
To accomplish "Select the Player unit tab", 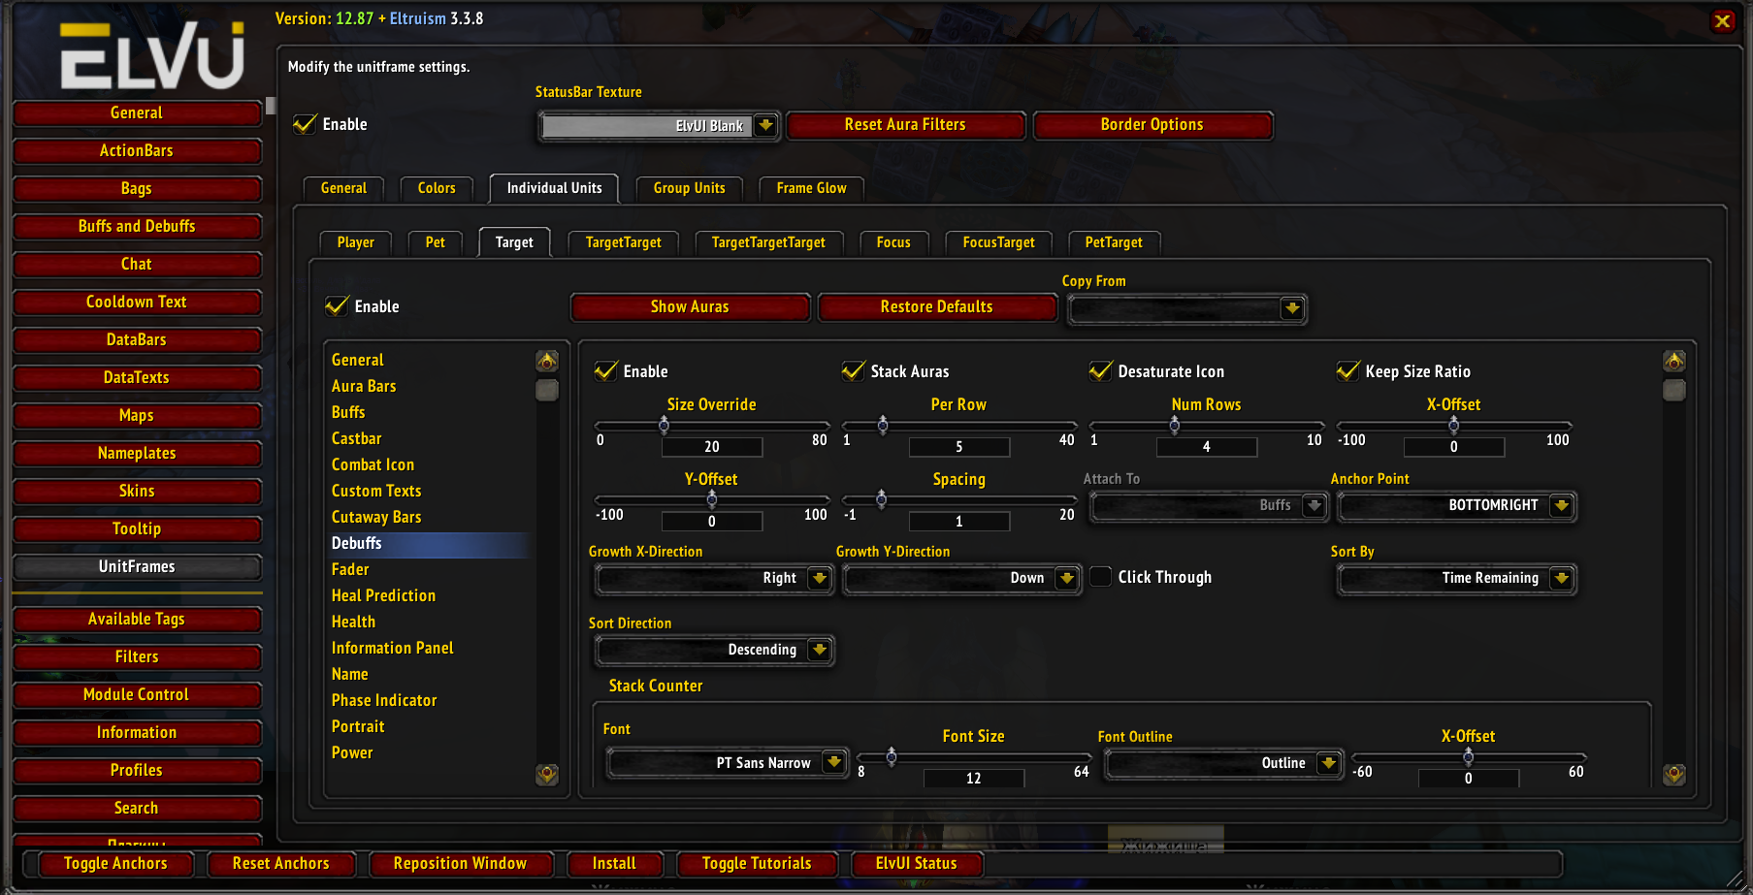I will [355, 242].
